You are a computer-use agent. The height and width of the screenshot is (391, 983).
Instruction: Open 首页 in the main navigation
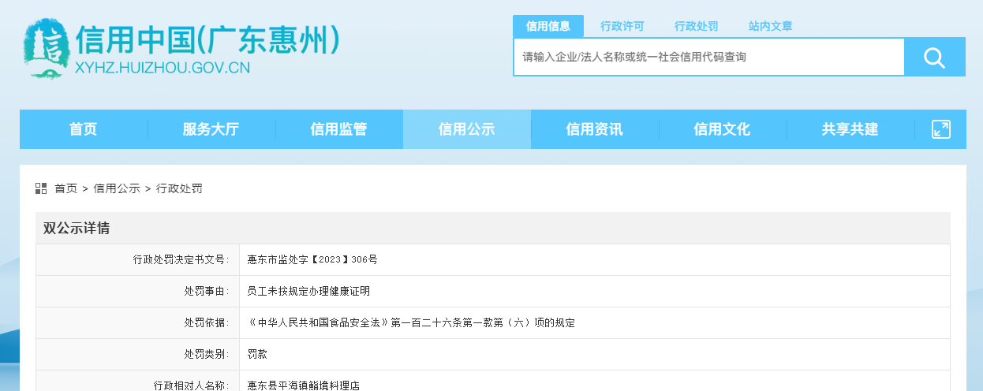click(x=83, y=129)
